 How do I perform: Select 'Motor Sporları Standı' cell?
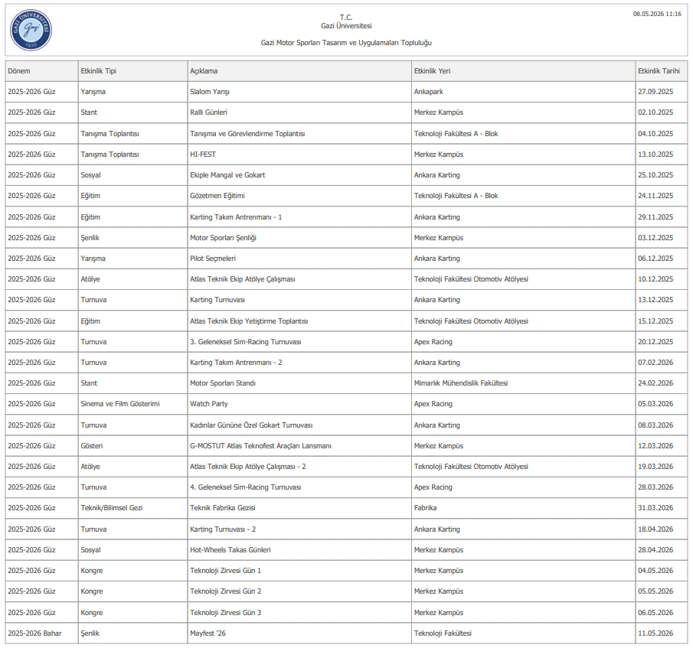[x=299, y=383]
